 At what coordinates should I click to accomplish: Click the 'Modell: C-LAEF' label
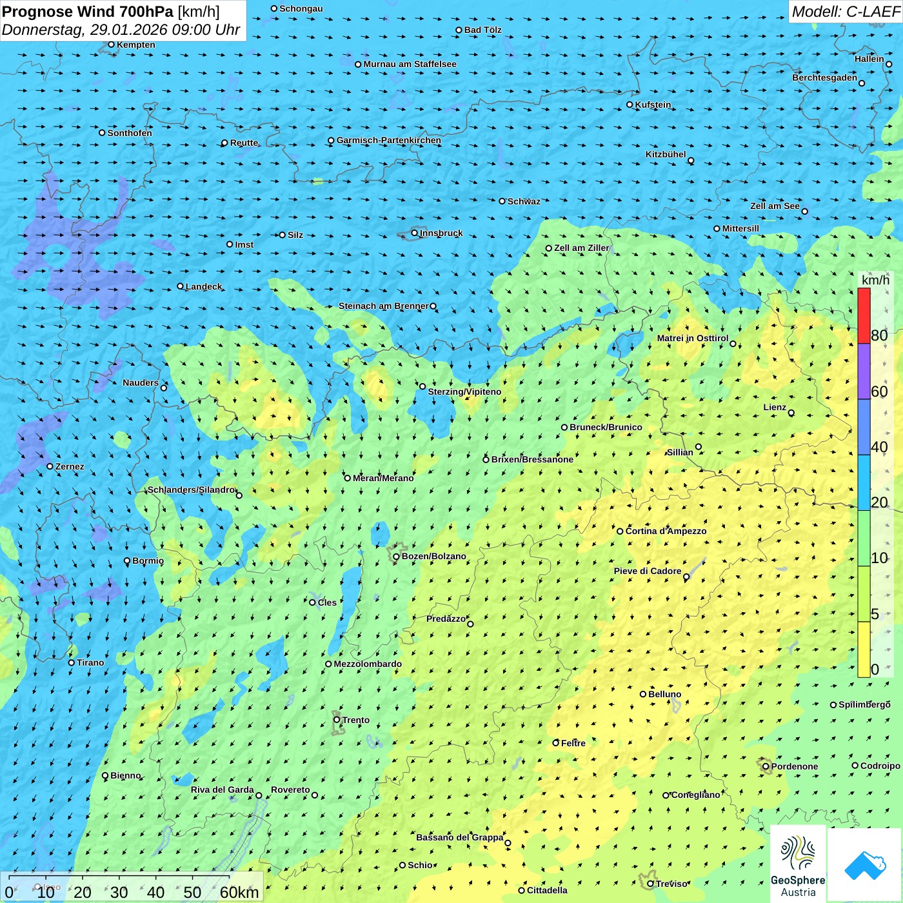pyautogui.click(x=845, y=12)
